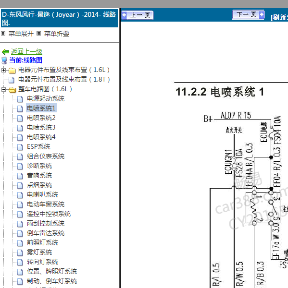The width and height of the screenshot is (288, 288).
Task: Click the 下一页 next page button
Action: [x=248, y=15]
